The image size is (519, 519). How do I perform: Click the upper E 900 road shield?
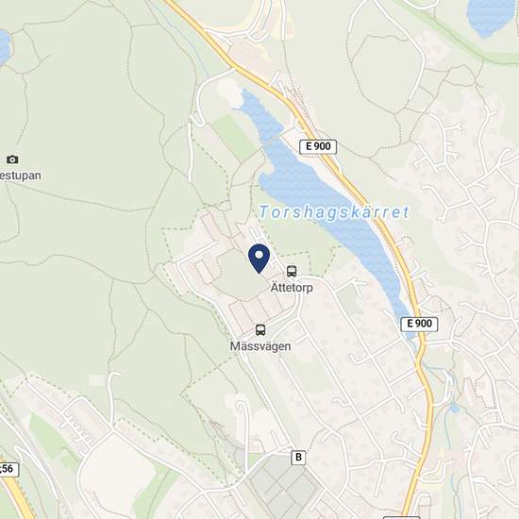pos(318,146)
